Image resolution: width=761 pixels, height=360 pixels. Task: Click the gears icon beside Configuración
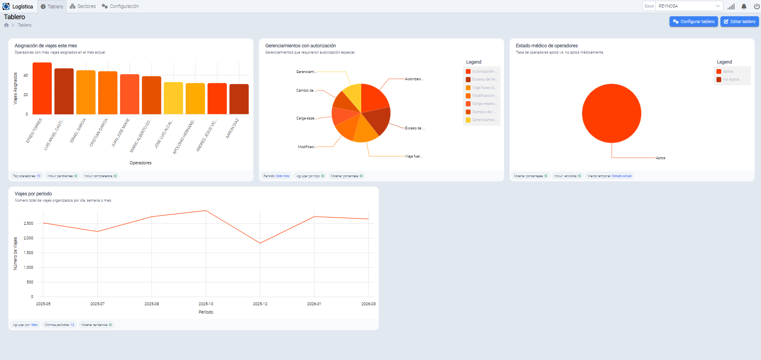click(105, 6)
